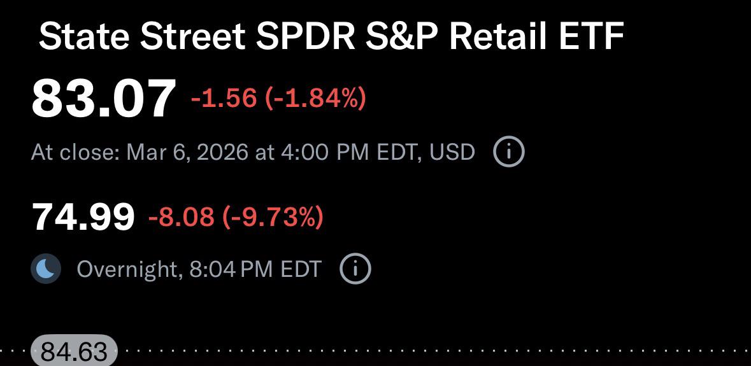Select the 83.07 closing price
This screenshot has height=366, width=751.
coord(103,99)
